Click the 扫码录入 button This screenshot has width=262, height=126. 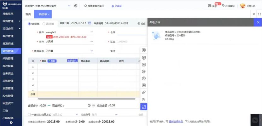pyautogui.click(x=72, y=61)
